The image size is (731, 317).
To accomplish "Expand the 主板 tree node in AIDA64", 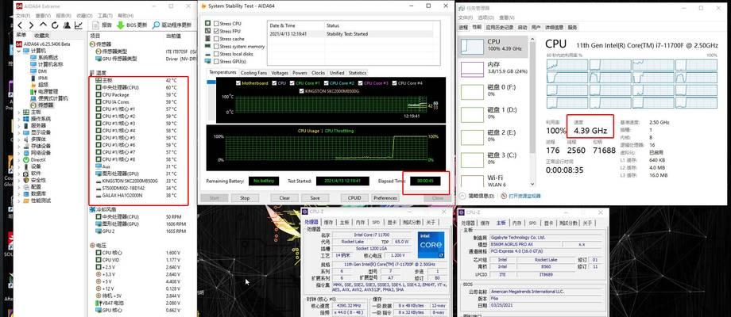I will coord(18,112).
